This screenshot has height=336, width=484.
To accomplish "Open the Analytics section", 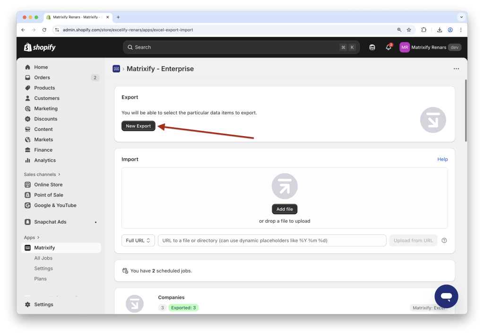I will tap(44, 160).
